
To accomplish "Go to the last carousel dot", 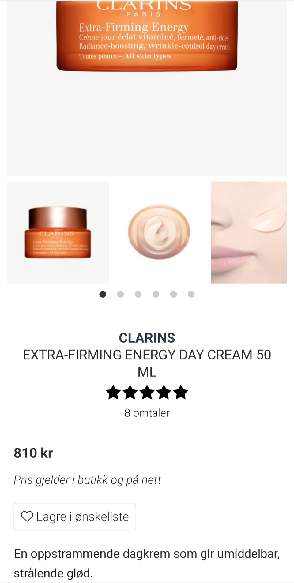I will (191, 294).
